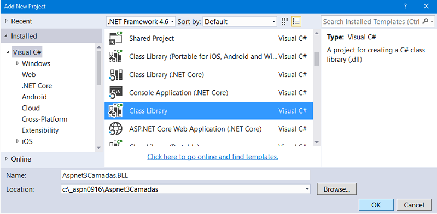
Task: Expand the Online section
Action: (7, 159)
